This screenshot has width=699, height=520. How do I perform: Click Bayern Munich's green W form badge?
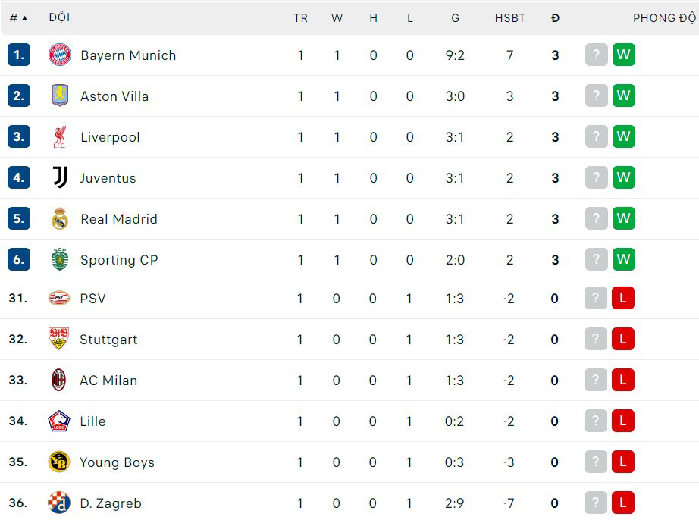624,55
